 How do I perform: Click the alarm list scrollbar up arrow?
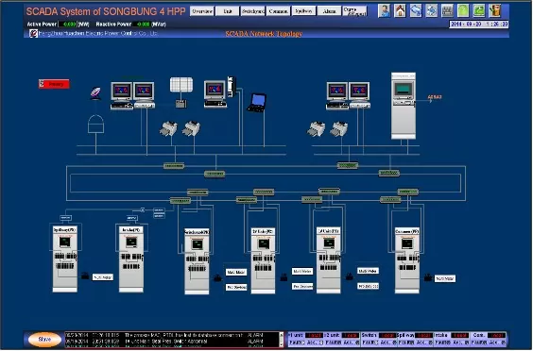(x=281, y=335)
